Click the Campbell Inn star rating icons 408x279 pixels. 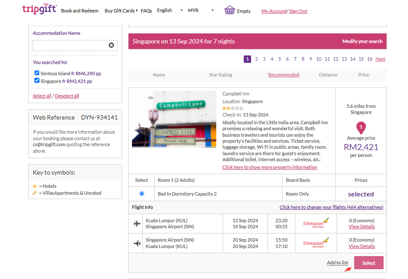point(233,108)
